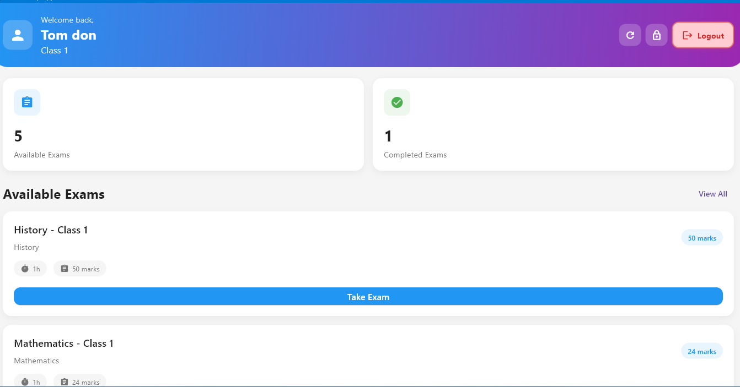Image resolution: width=740 pixels, height=387 pixels.
Task: Select the 24 marks pill on Mathematics card
Action: pyautogui.click(x=702, y=351)
